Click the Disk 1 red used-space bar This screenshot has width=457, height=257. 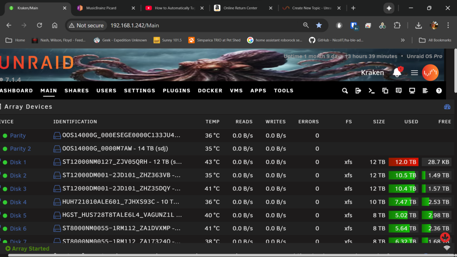click(x=404, y=162)
